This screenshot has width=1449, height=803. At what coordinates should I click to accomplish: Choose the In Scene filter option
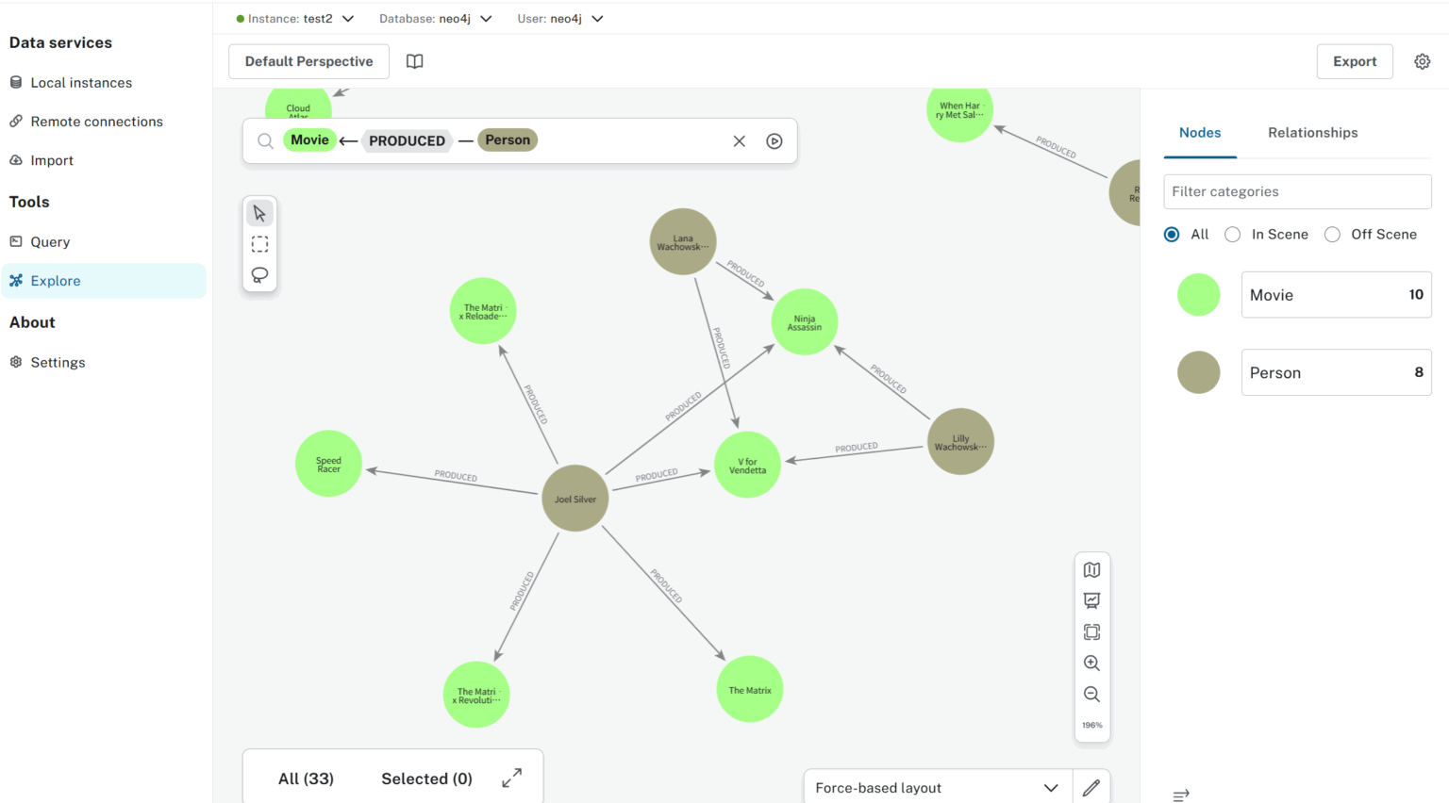(1232, 234)
